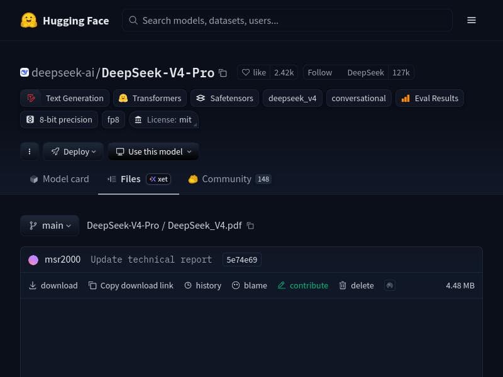The height and width of the screenshot is (377, 503).
Task: Copy the DeepSeek_V4.pdf file path icon
Action: pyautogui.click(x=250, y=225)
